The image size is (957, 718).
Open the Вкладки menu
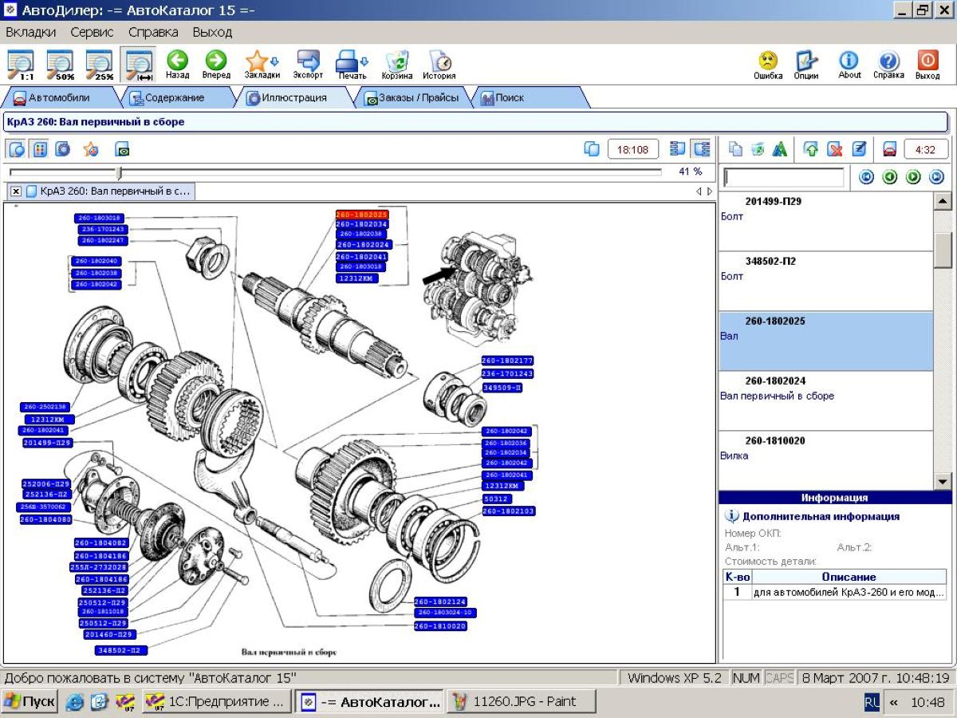(31, 33)
